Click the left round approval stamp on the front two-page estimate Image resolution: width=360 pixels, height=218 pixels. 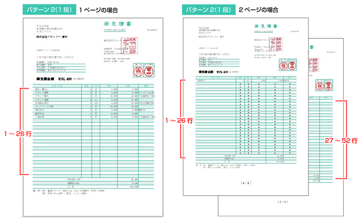coord(283,66)
